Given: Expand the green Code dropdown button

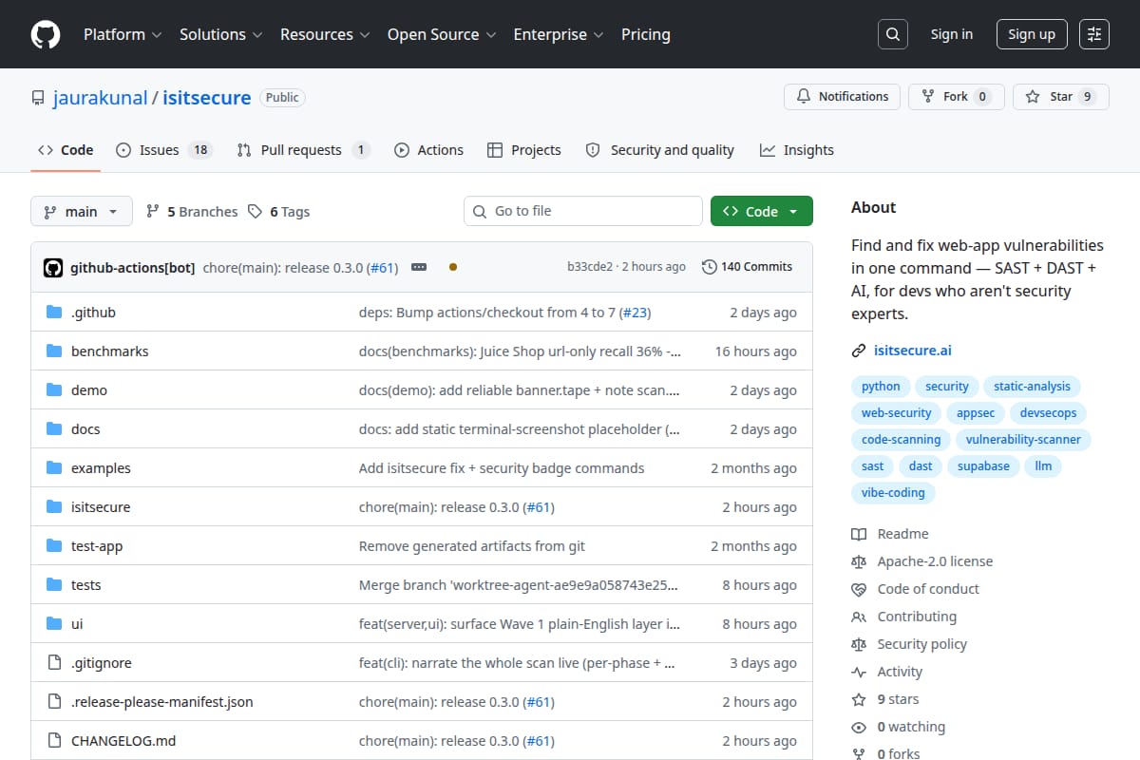Looking at the screenshot, I should click(762, 211).
